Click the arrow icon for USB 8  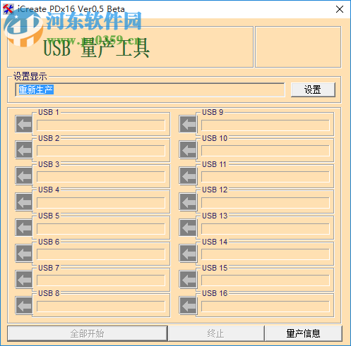pyautogui.click(x=24, y=305)
